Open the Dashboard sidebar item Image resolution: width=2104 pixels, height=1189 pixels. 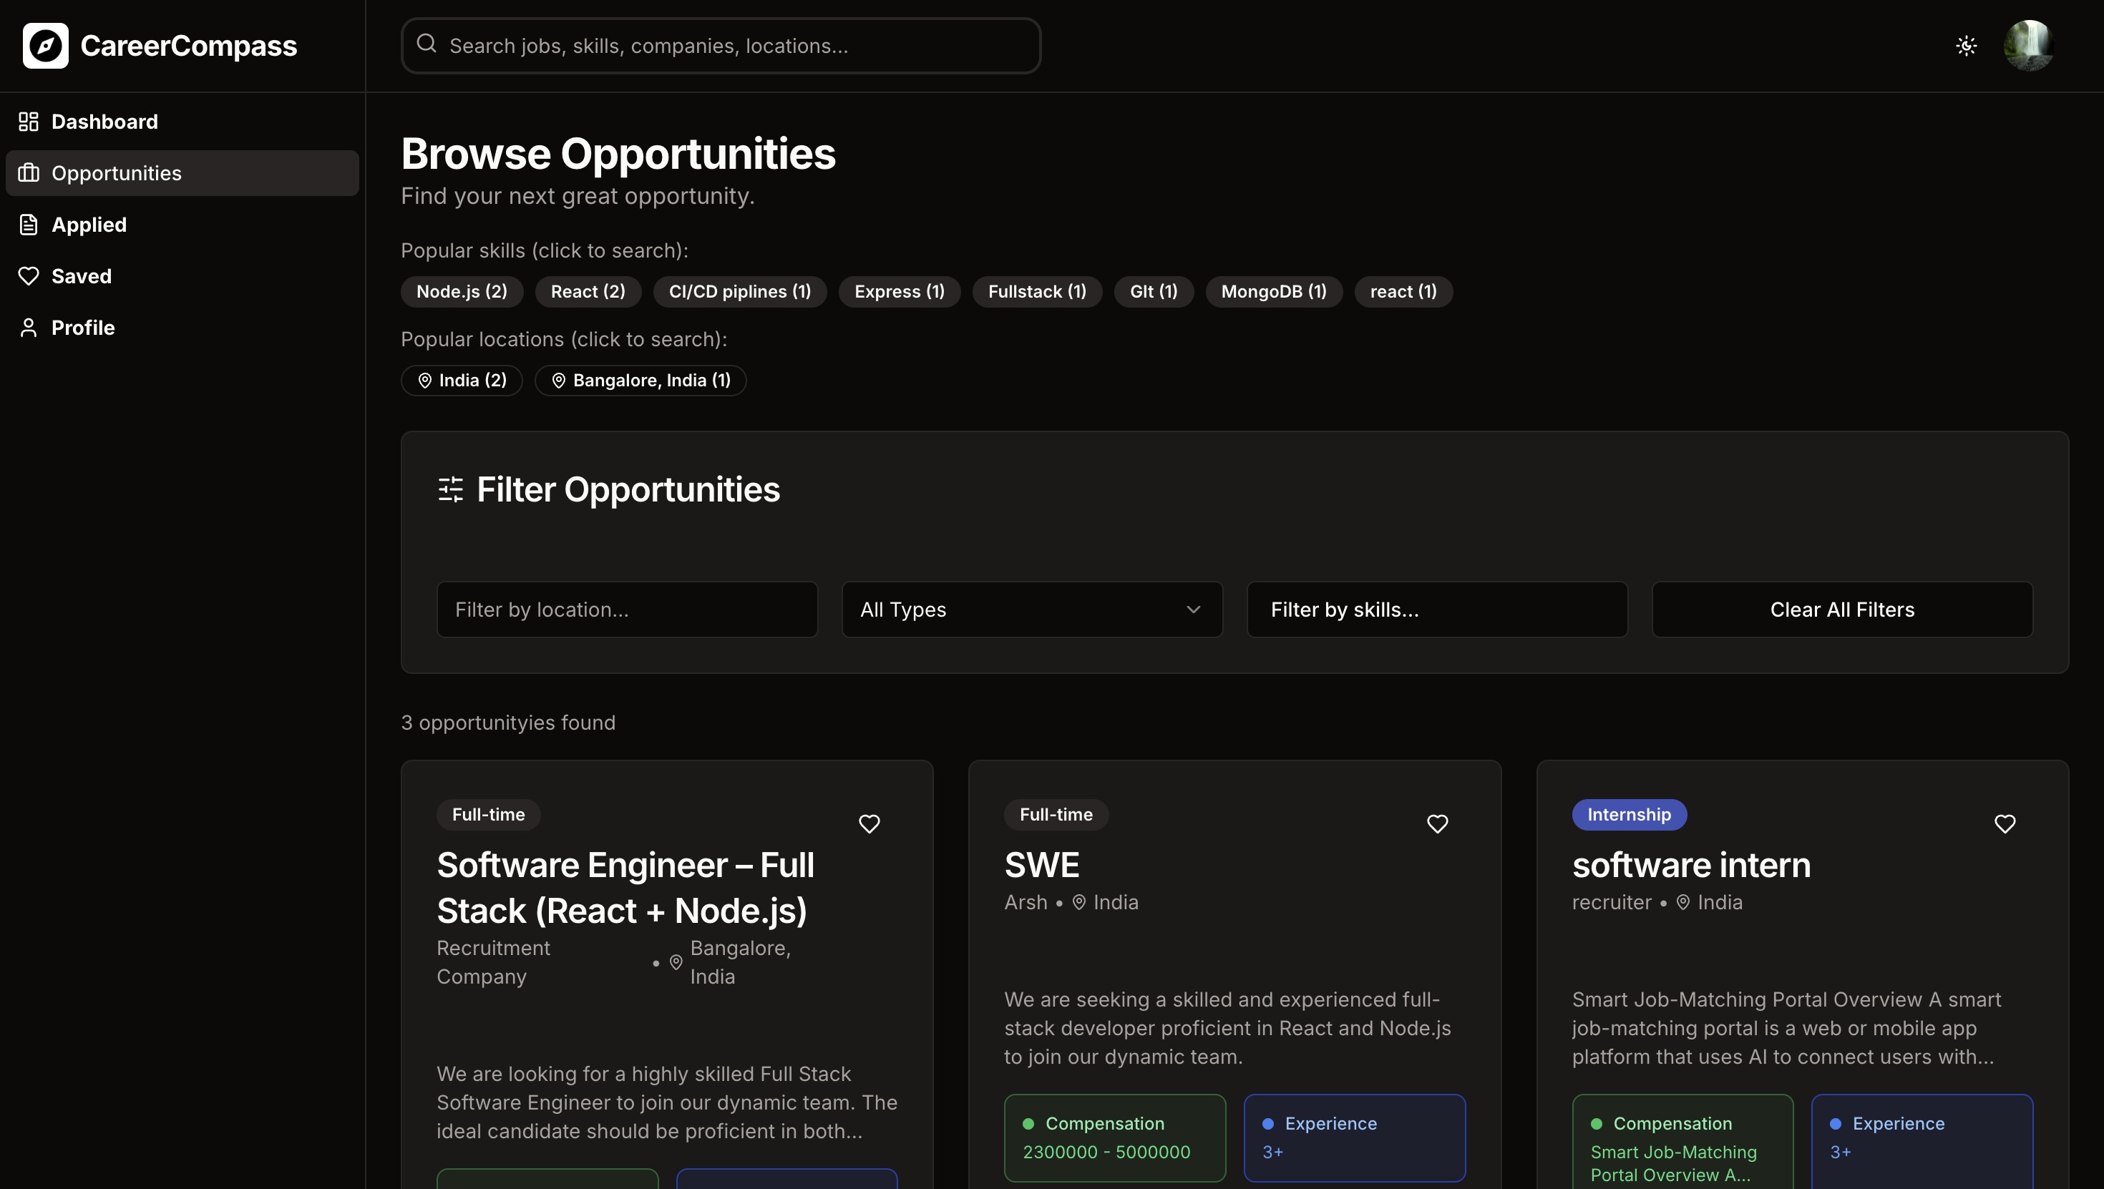point(104,122)
